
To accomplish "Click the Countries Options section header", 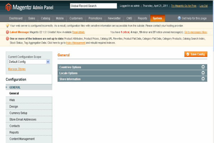I will 132,67.
